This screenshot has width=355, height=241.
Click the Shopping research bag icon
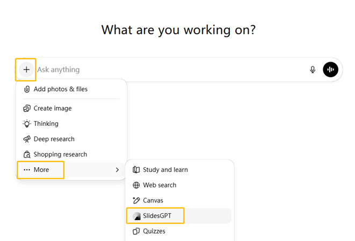click(x=27, y=154)
